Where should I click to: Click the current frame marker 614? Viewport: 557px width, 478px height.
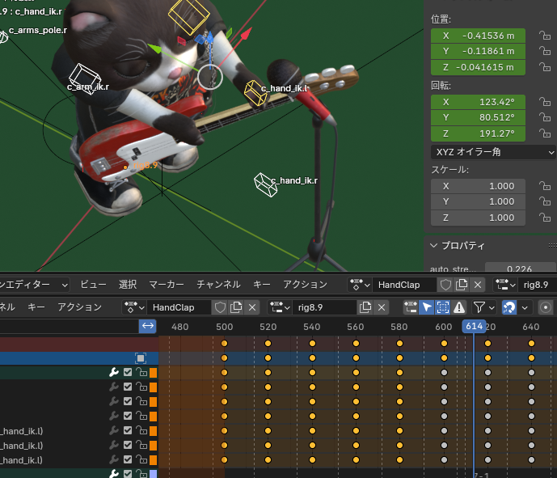coord(474,326)
